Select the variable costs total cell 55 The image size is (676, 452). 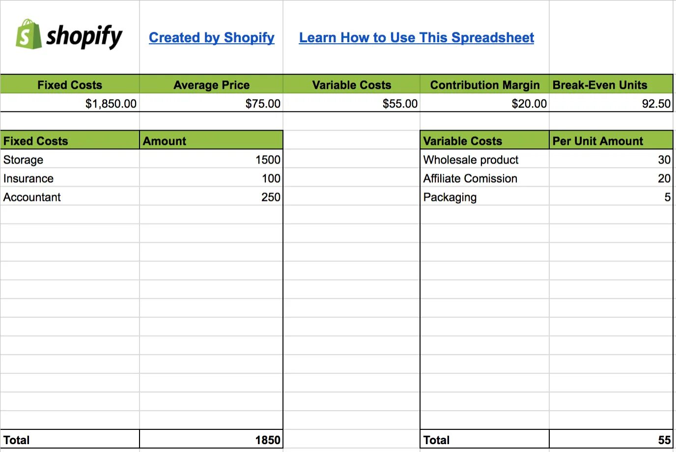pyautogui.click(x=611, y=439)
